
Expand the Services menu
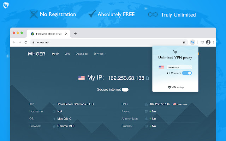pos(100,54)
